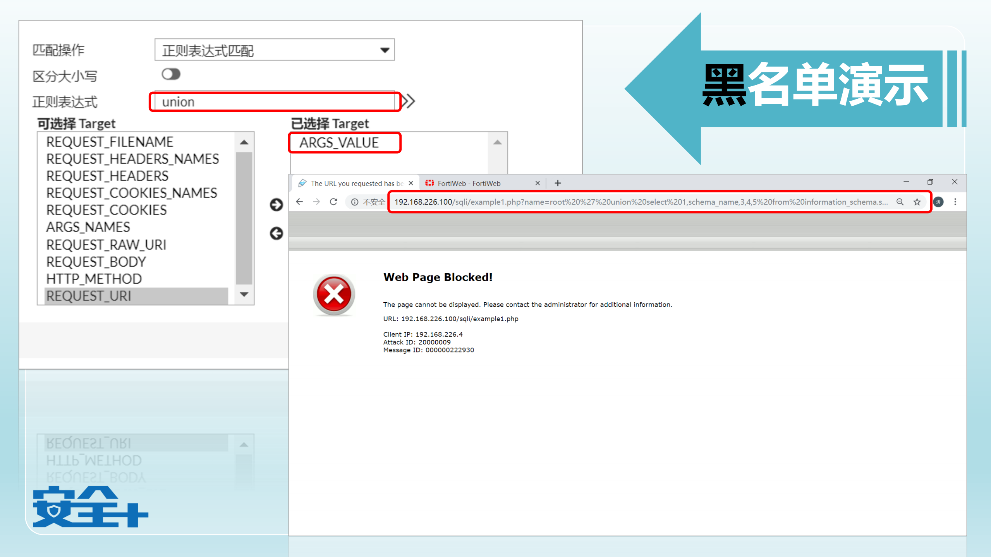
Task: Bookmark the page with the star icon
Action: click(x=917, y=202)
